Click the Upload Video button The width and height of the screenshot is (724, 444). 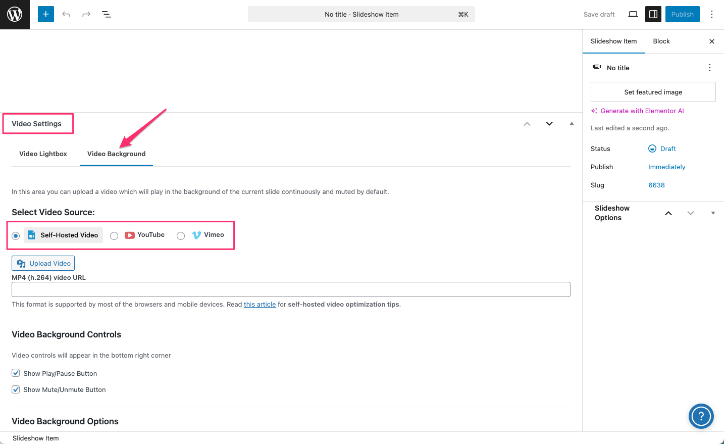(x=43, y=263)
